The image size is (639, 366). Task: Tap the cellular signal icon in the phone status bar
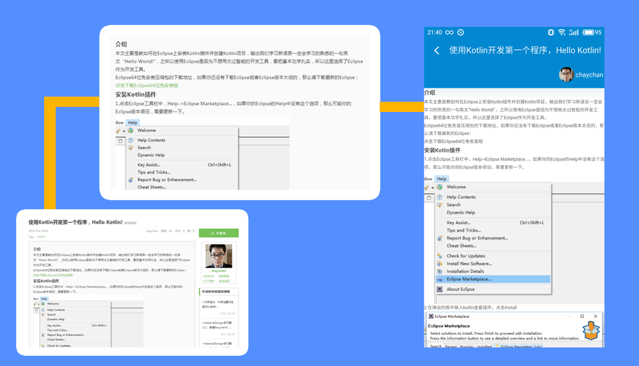click(574, 33)
